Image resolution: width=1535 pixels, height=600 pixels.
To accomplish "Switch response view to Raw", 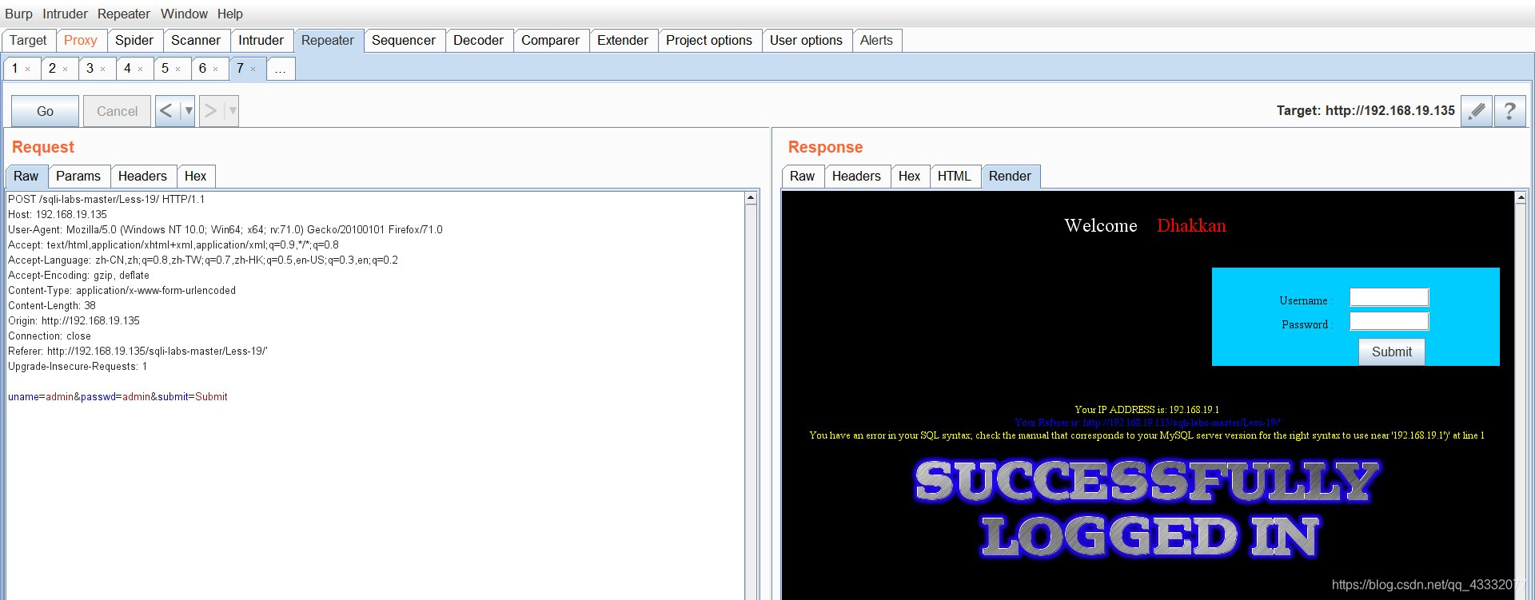I will [802, 177].
